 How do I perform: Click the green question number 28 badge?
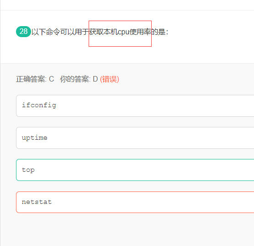pos(23,32)
